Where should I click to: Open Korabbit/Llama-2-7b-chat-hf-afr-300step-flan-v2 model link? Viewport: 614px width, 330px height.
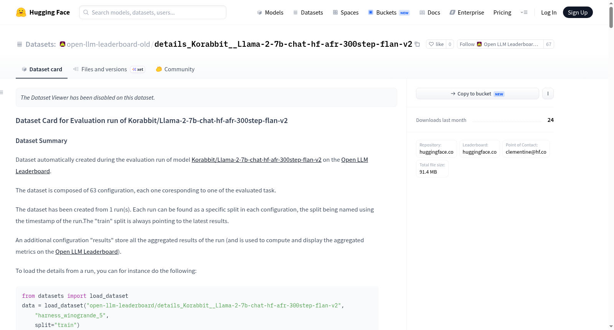tap(256, 160)
